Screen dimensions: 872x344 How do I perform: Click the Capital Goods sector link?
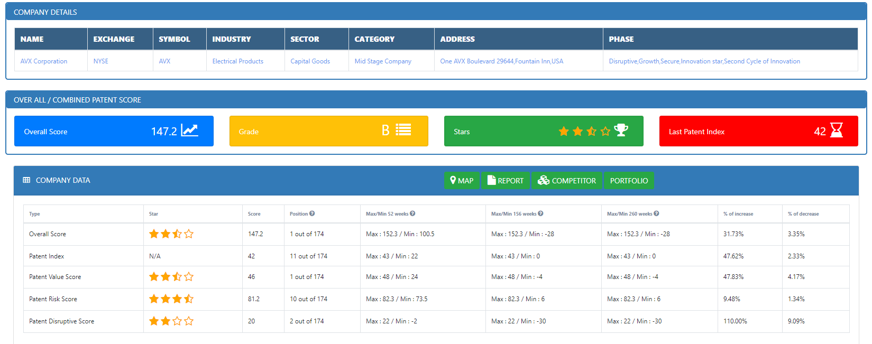point(310,61)
